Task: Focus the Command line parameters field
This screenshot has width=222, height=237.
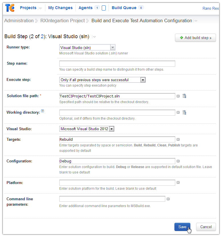Action: pos(112,199)
